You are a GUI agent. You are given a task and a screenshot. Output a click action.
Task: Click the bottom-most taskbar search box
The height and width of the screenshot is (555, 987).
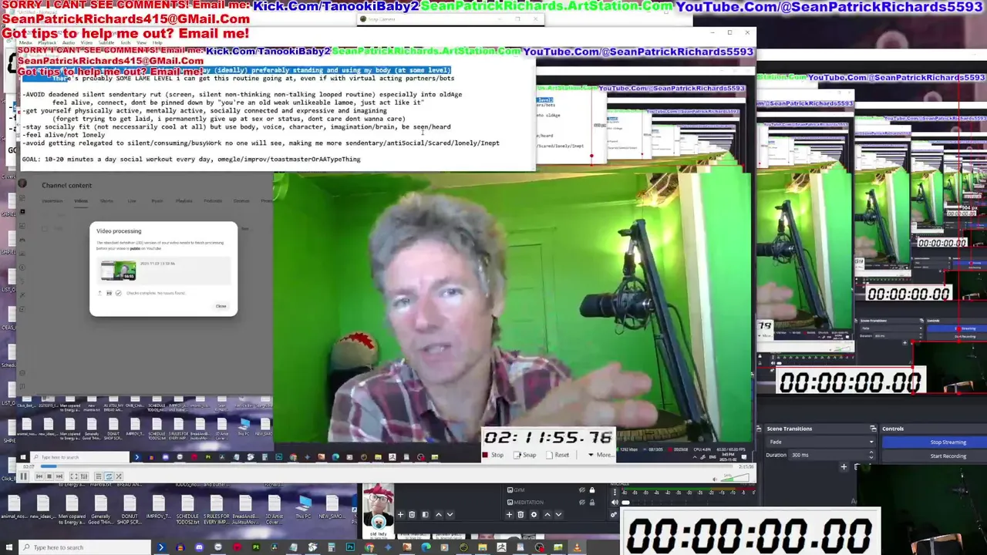tap(85, 547)
